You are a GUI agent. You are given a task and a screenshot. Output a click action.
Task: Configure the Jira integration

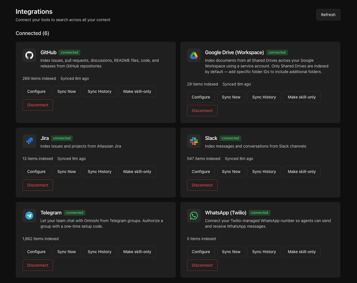coord(36,172)
